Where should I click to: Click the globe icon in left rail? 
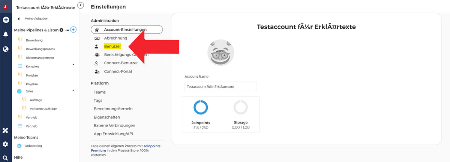(6, 49)
